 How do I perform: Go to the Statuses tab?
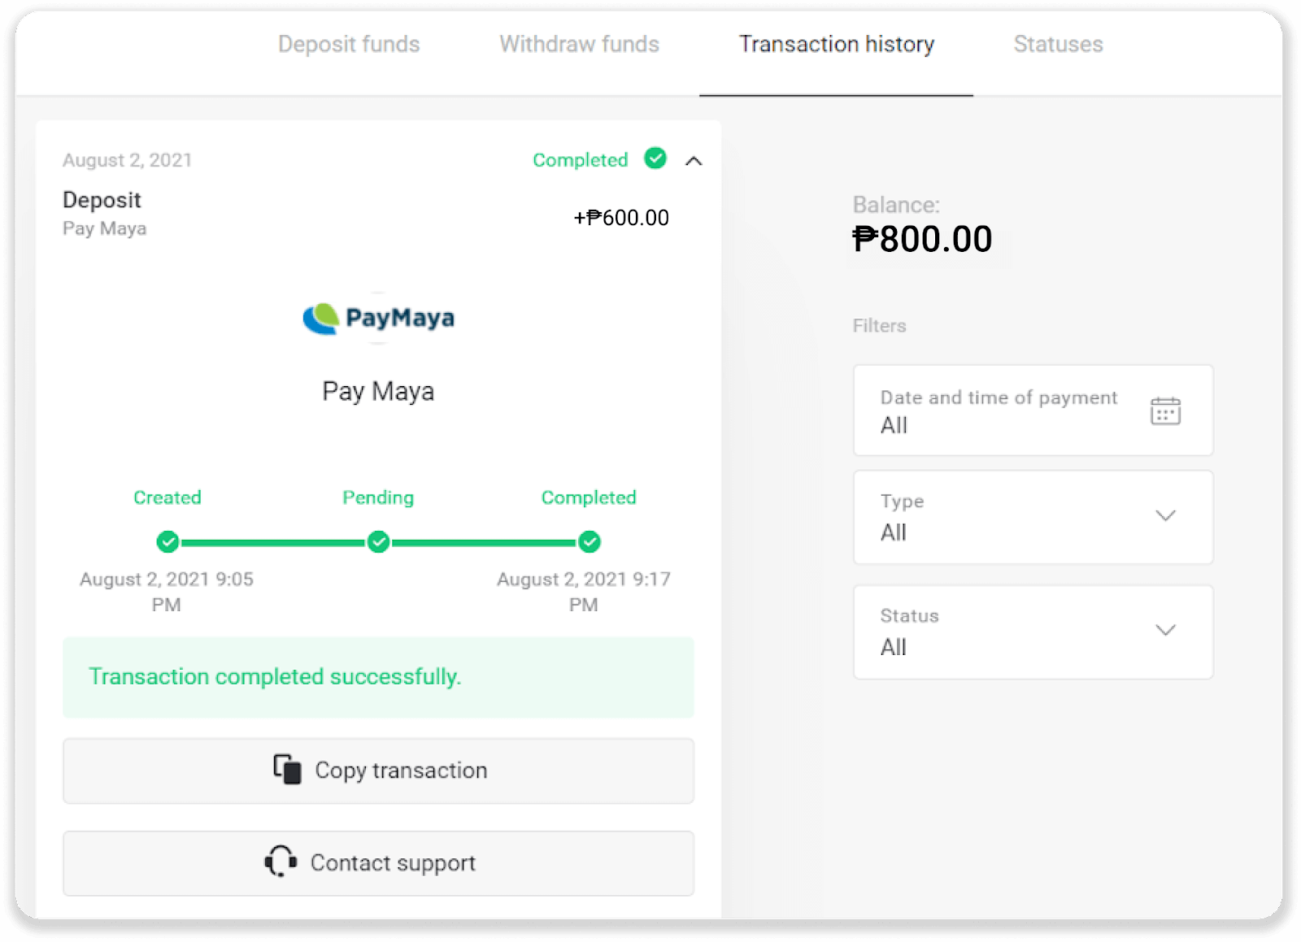pyautogui.click(x=1058, y=44)
